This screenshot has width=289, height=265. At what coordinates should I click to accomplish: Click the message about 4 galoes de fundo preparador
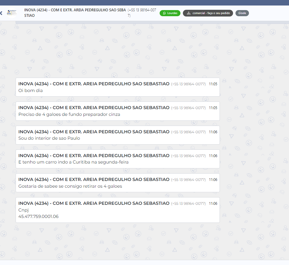(69, 114)
